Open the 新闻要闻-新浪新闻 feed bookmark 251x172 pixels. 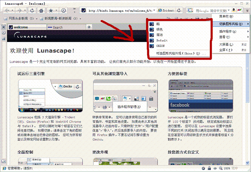tap(59, 19)
